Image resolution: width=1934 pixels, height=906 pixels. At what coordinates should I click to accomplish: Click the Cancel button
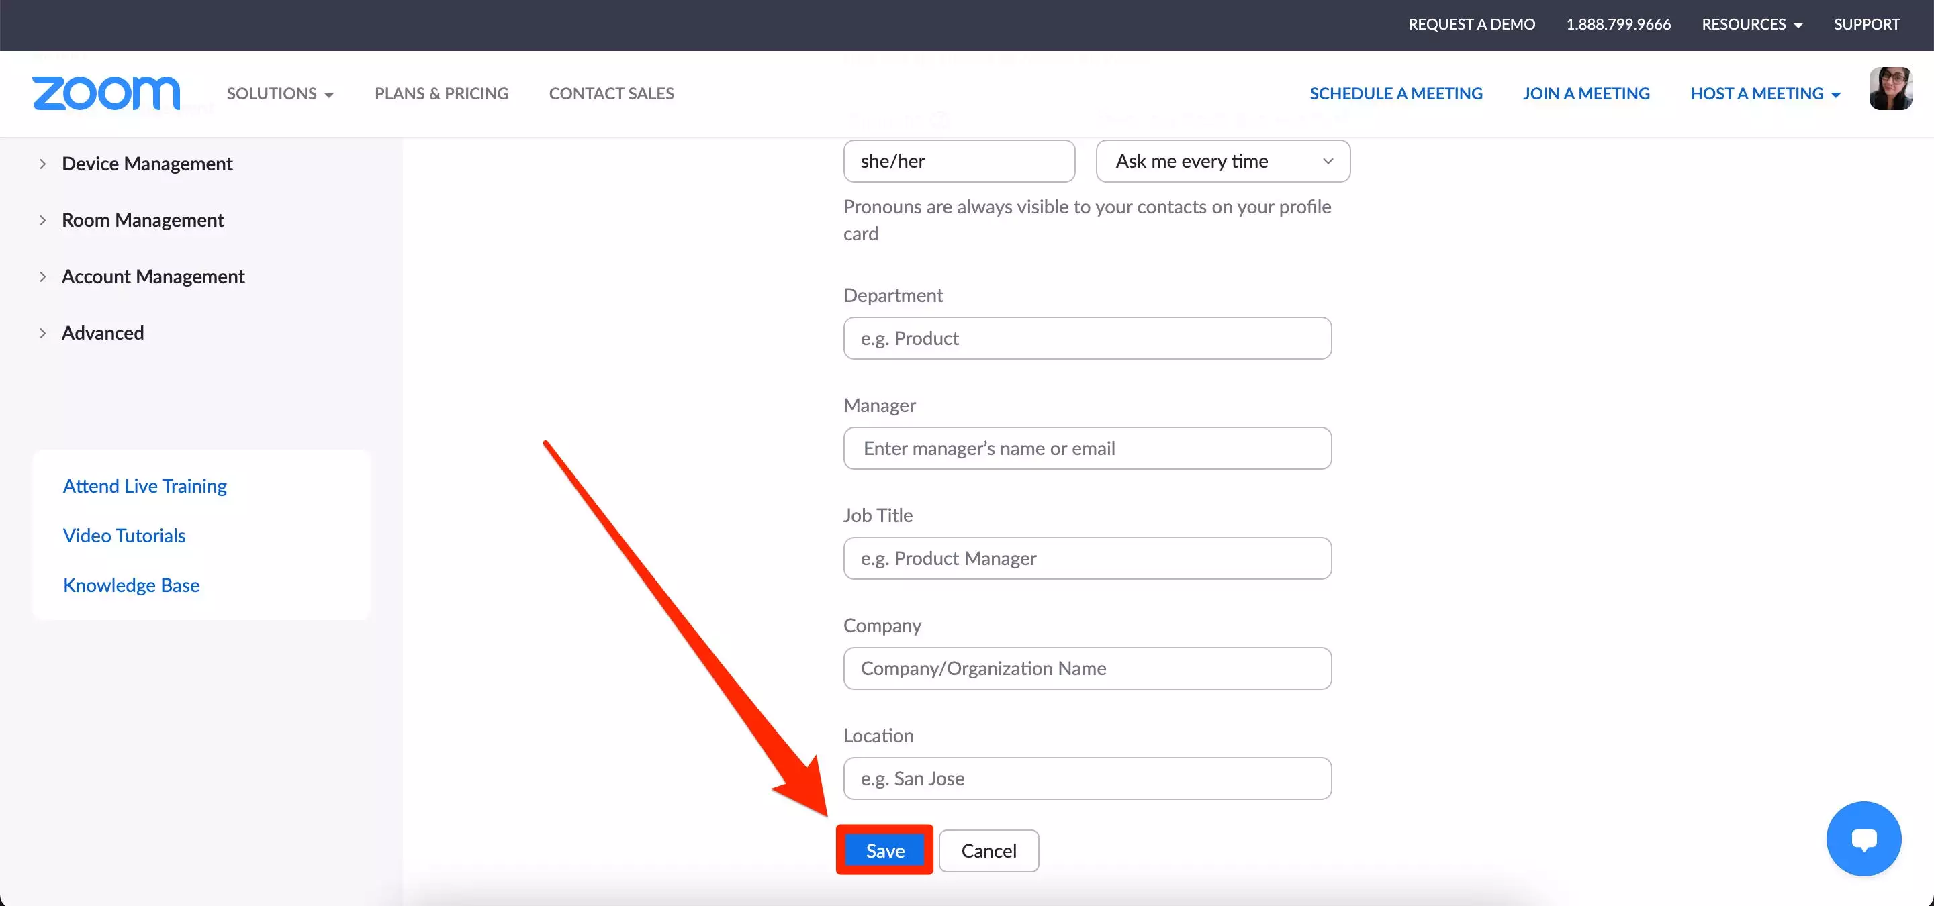click(x=988, y=850)
